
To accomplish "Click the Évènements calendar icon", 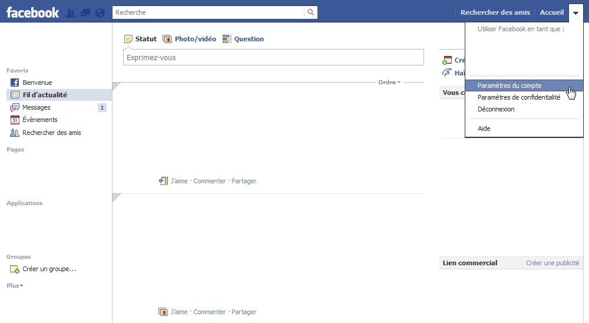I will pos(15,120).
